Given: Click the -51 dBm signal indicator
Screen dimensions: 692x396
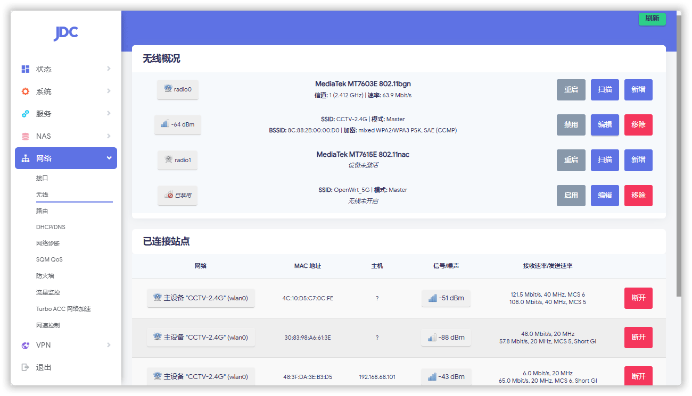Looking at the screenshot, I should tap(446, 298).
